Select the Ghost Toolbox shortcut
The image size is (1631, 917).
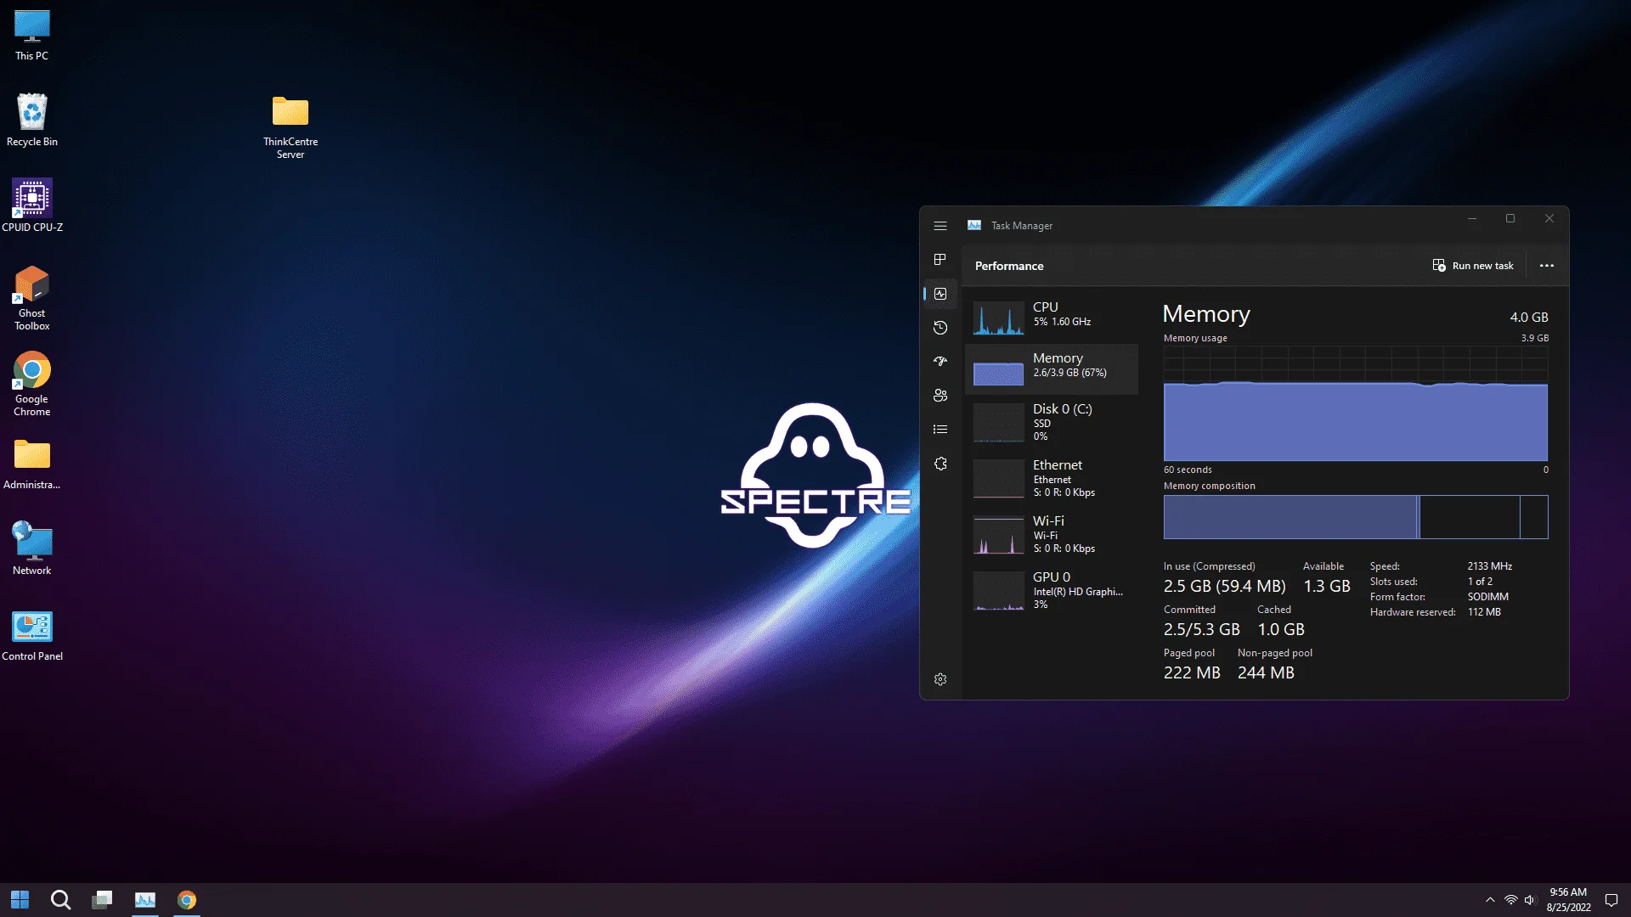tap(31, 298)
